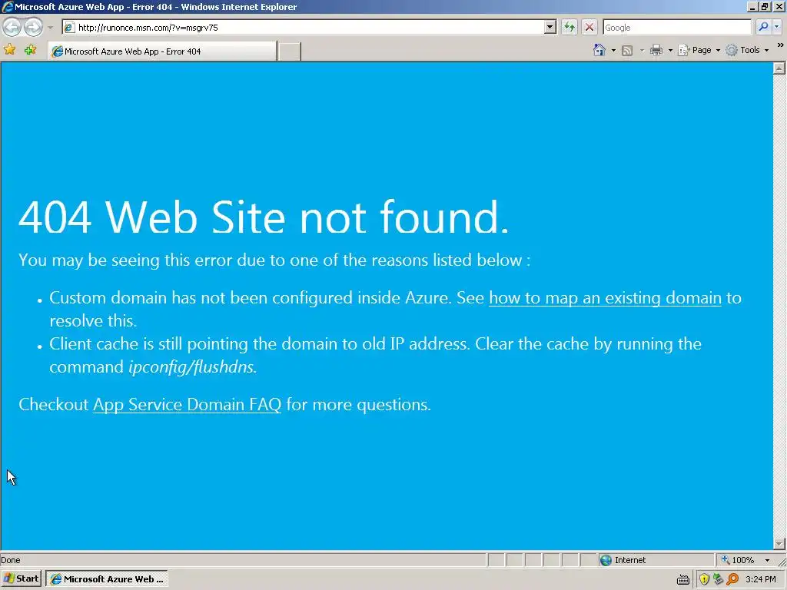Screen dimensions: 787x590
Task: Follow the 'how to map an existing domain' link
Action: click(605, 297)
